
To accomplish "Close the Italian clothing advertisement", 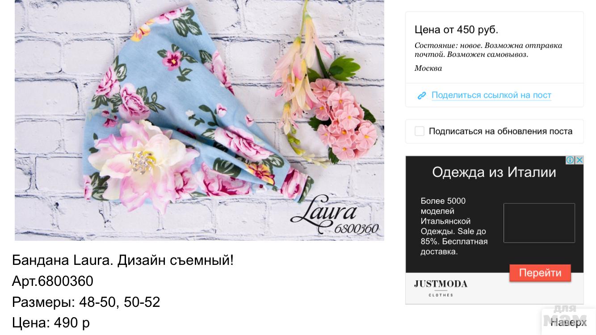I will coord(579,160).
